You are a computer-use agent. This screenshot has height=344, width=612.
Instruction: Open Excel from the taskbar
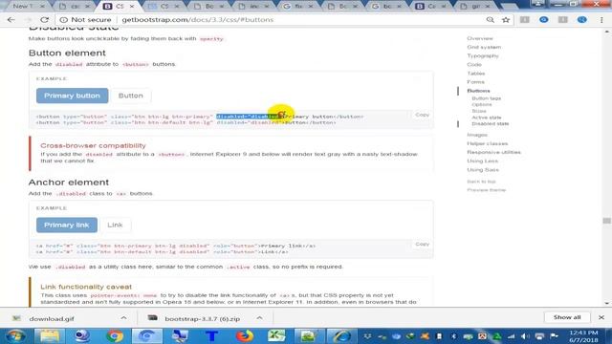coord(276,335)
